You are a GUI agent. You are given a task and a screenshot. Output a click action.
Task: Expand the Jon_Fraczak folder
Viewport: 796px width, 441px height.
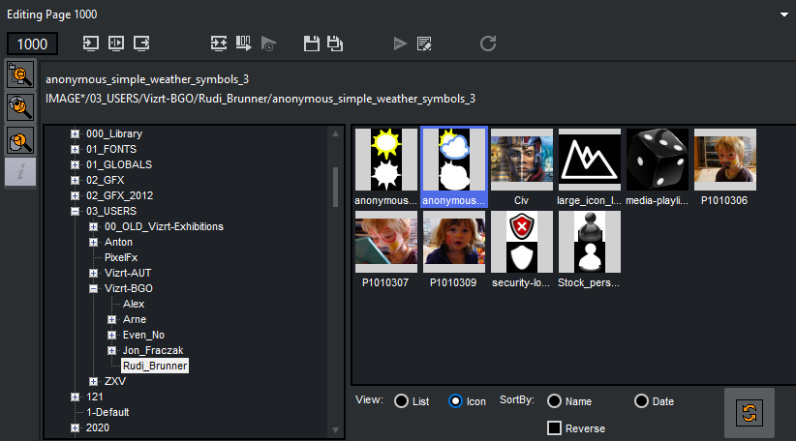(112, 350)
